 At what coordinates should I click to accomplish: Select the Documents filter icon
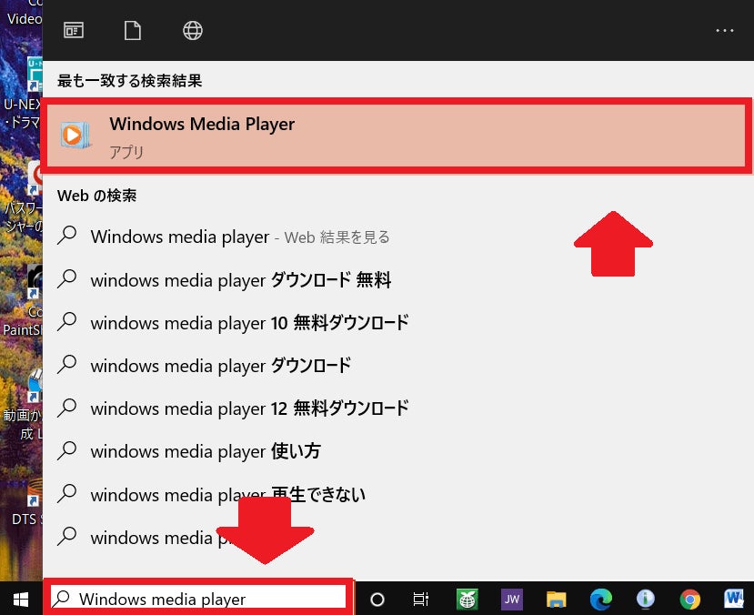point(133,31)
